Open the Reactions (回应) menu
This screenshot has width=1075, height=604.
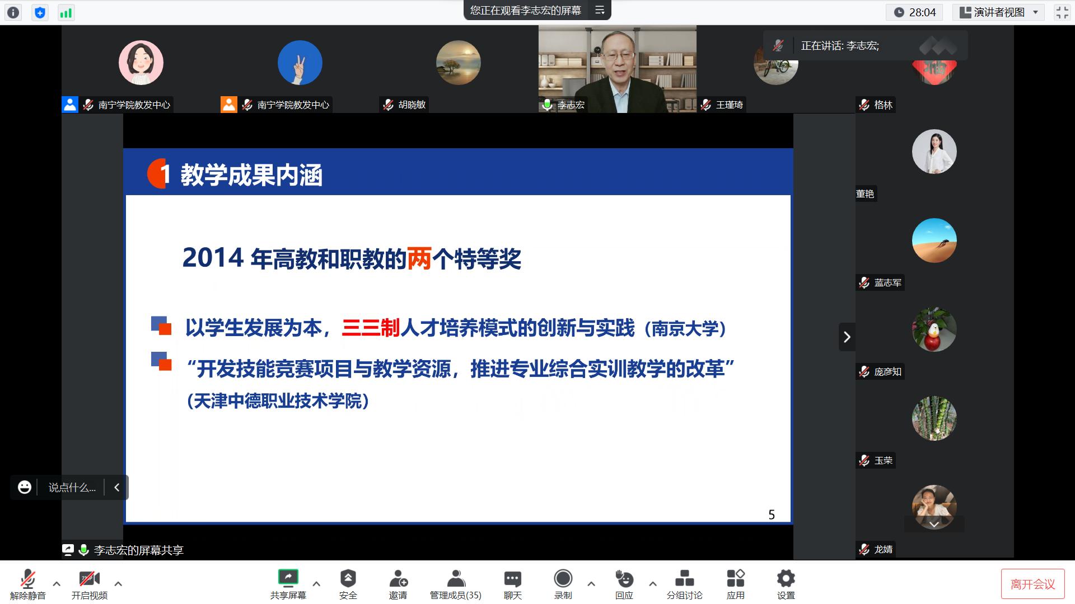pyautogui.click(x=624, y=579)
